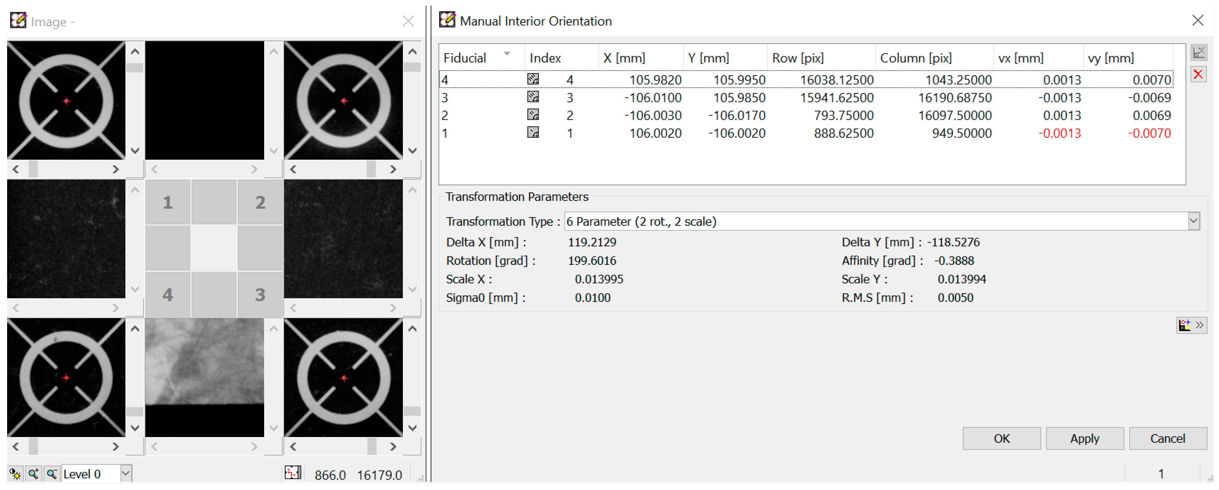Toggle sort arrow on the Fiducial column
Screen dimensions: 1219x490
pyautogui.click(x=507, y=54)
